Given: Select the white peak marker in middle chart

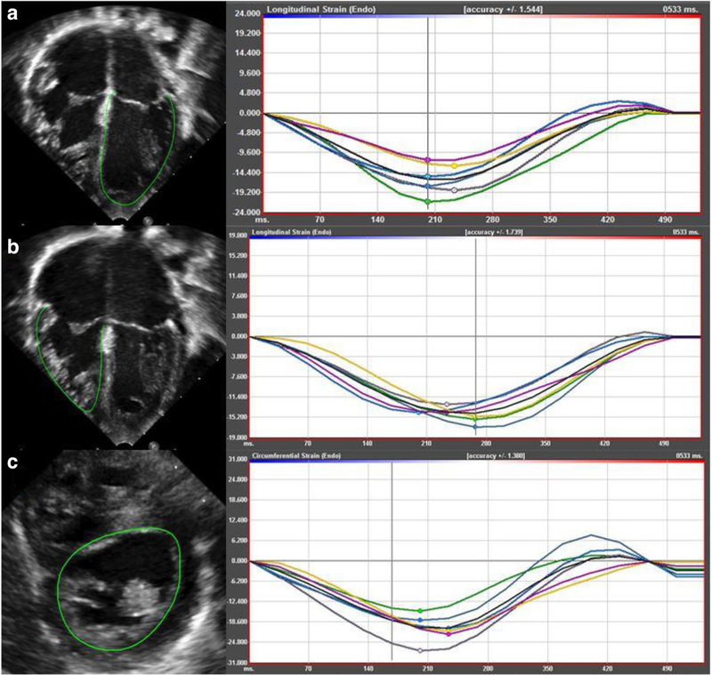Looking at the screenshot, I should click(x=447, y=405).
